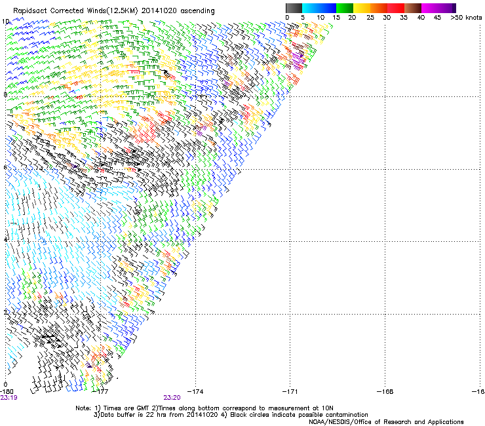
Task: Click the red 30-35 knots legend swatch
Action: (396, 8)
